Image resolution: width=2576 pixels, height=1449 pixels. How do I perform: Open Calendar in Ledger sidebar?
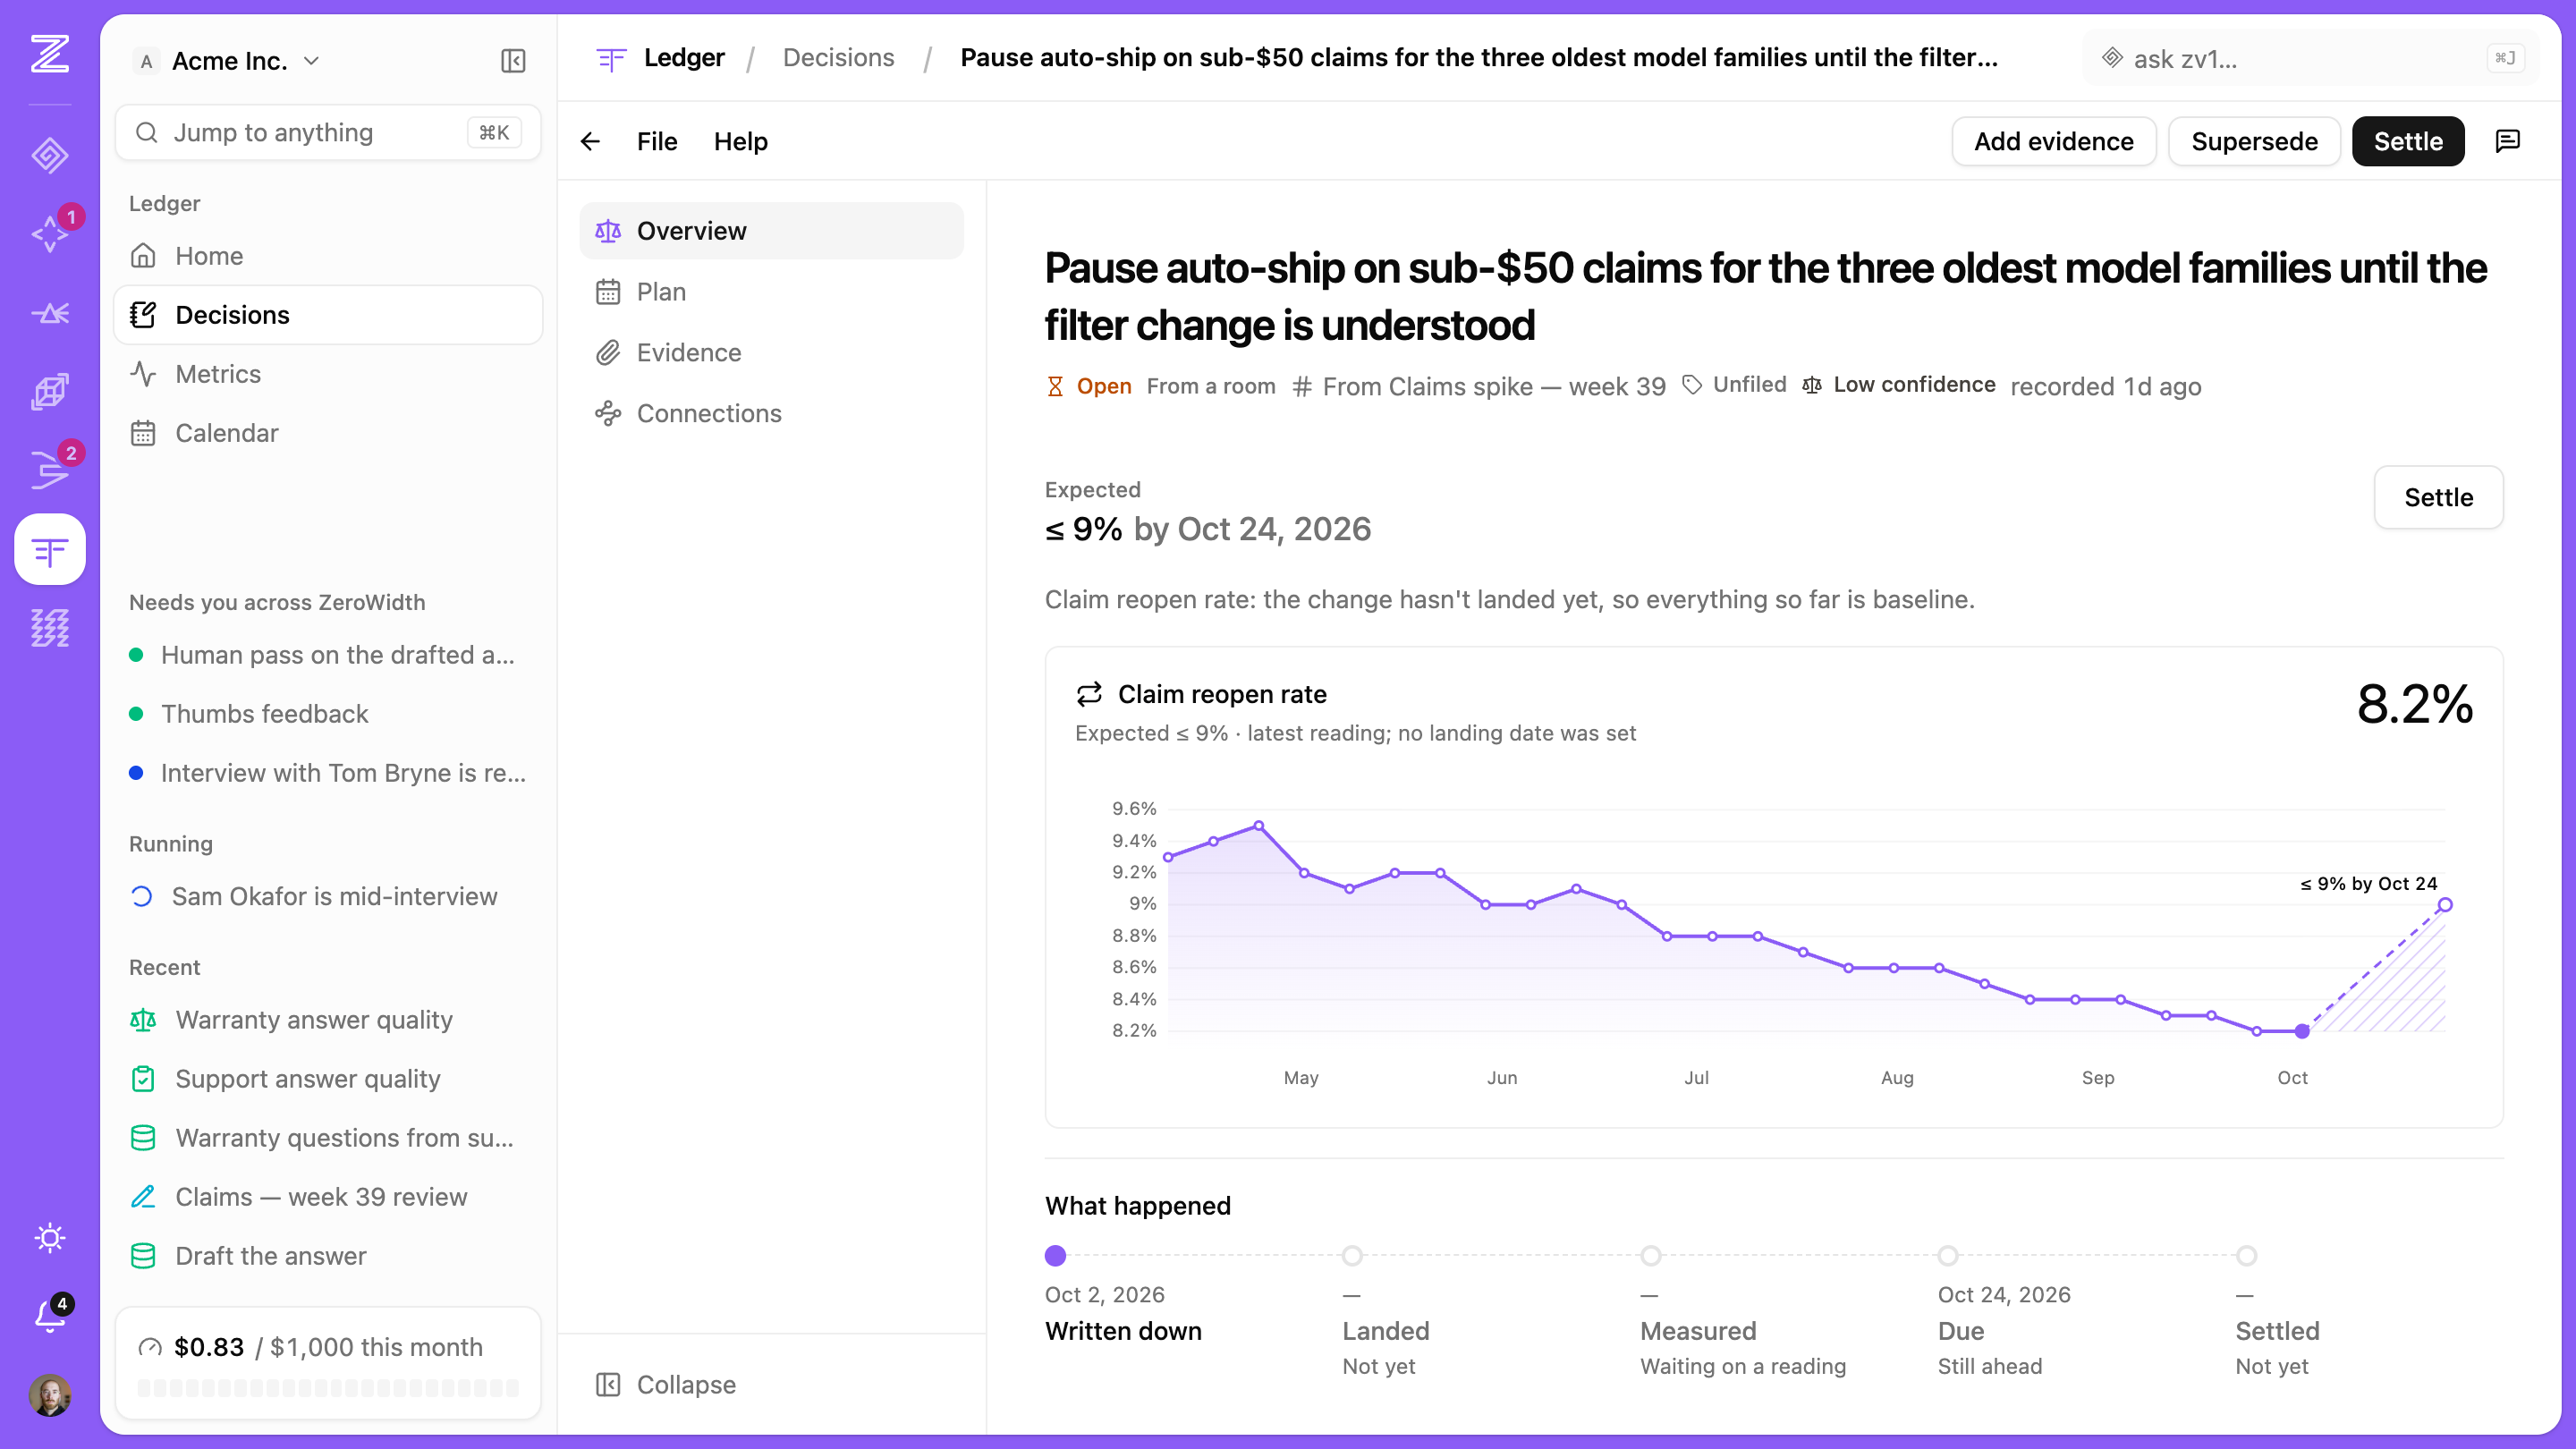[x=328, y=433]
